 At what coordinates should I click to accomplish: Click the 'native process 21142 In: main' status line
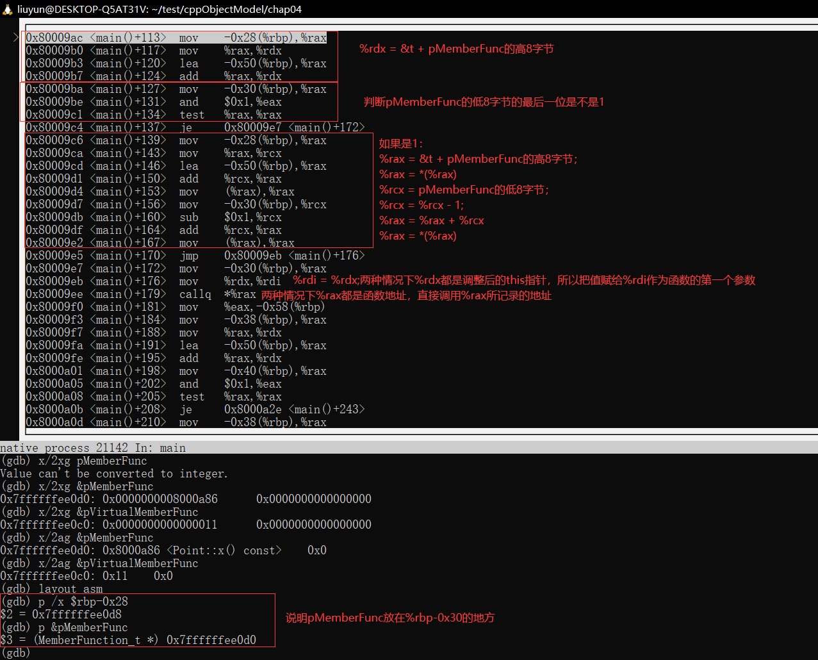(93, 448)
